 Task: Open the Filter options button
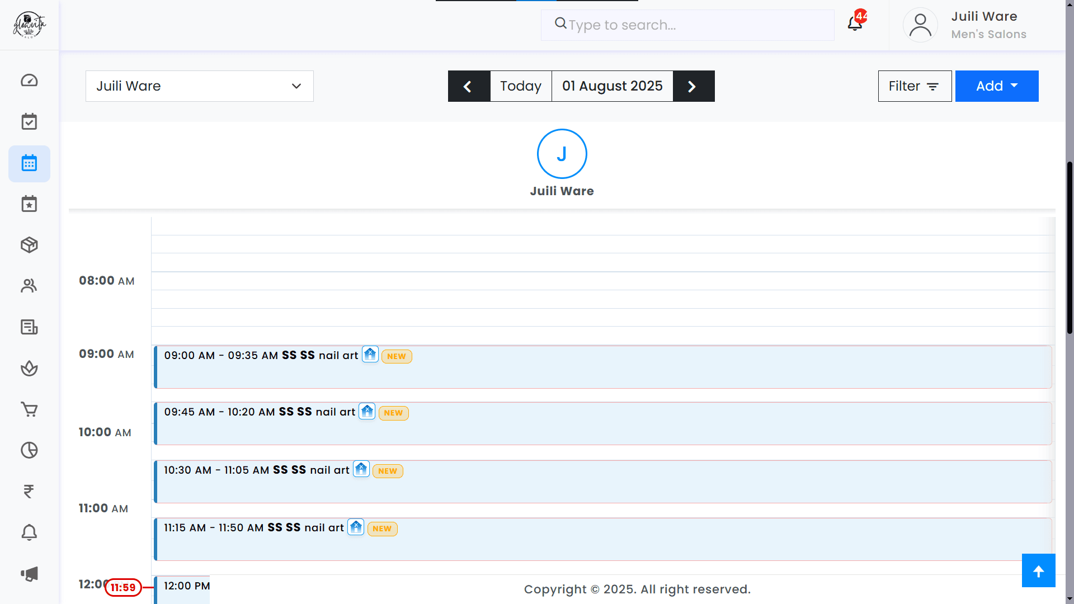pyautogui.click(x=914, y=86)
